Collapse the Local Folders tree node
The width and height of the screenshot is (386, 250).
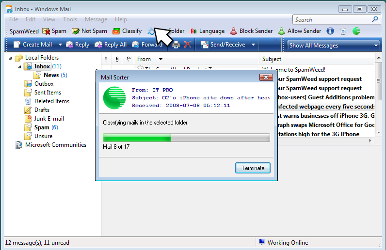(10, 58)
